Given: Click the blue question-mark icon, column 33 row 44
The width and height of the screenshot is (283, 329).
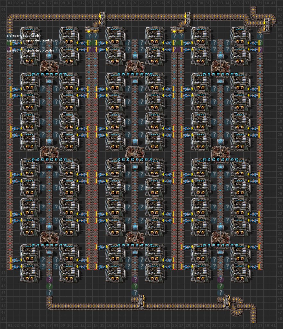Looking at the screenshot, I should pos(220,292).
